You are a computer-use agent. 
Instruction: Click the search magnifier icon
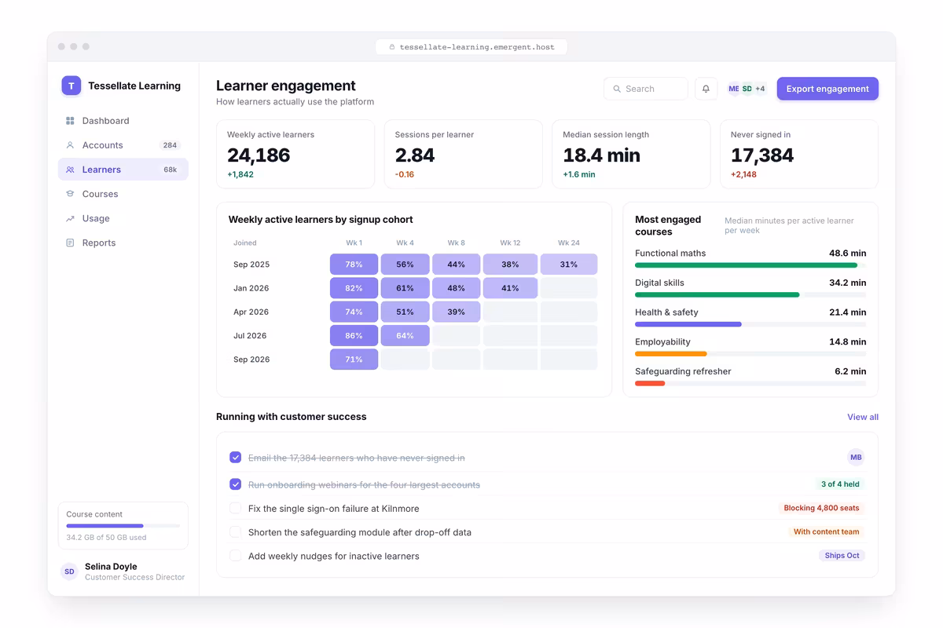(617, 89)
